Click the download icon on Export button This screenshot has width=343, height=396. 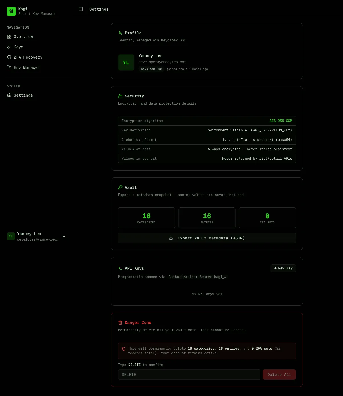point(171,238)
